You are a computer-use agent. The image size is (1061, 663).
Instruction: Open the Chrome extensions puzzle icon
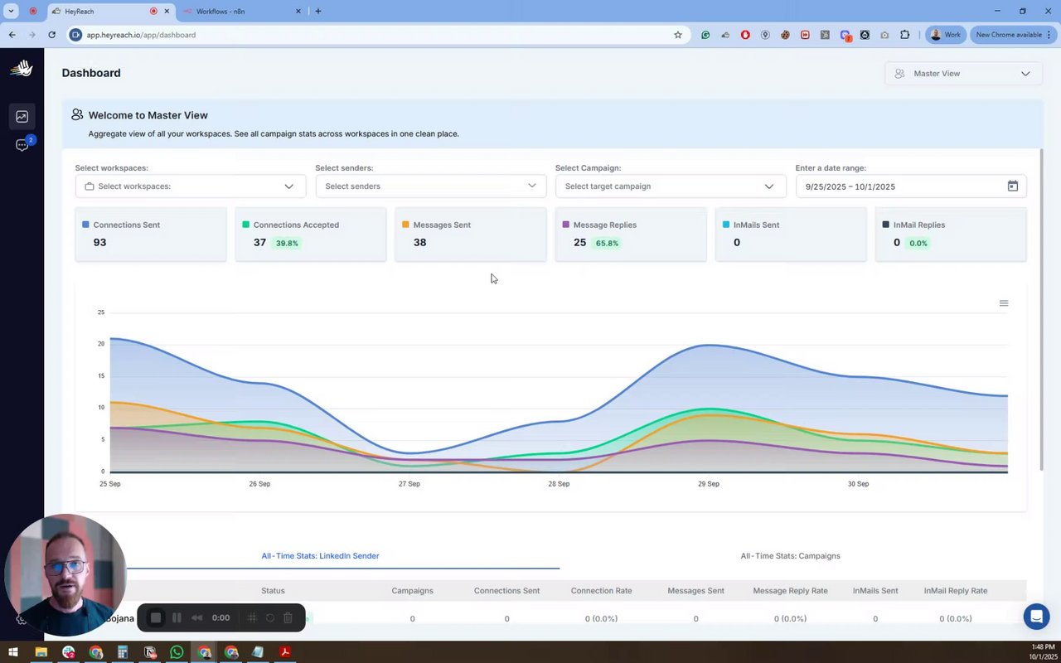904,35
